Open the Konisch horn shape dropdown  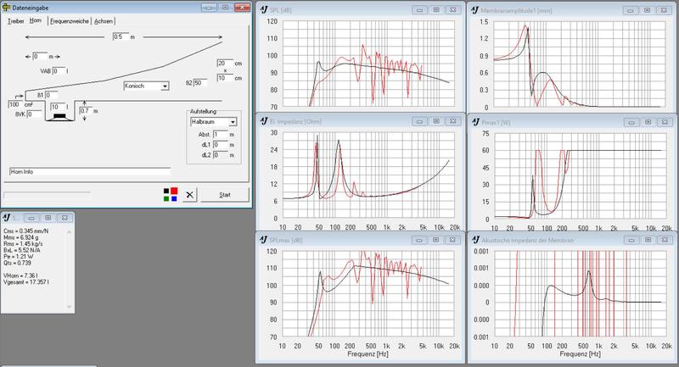[x=163, y=86]
